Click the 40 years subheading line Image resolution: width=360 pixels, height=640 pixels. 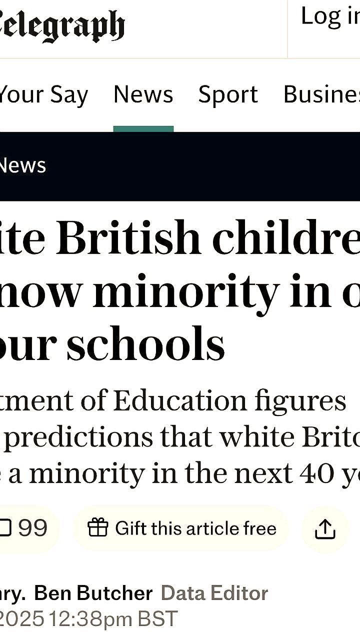coord(180,474)
